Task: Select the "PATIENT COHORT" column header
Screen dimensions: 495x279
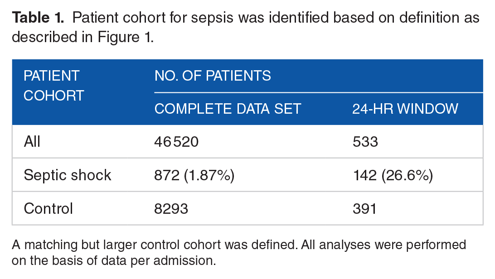Action: click(x=53, y=85)
